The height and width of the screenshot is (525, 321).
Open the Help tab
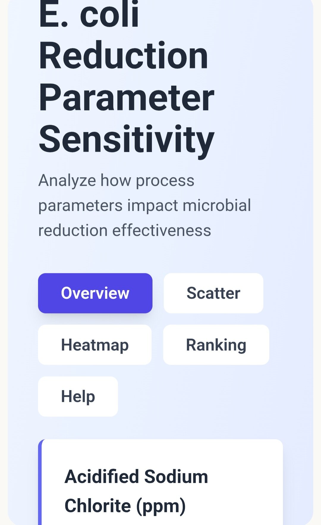tap(78, 396)
